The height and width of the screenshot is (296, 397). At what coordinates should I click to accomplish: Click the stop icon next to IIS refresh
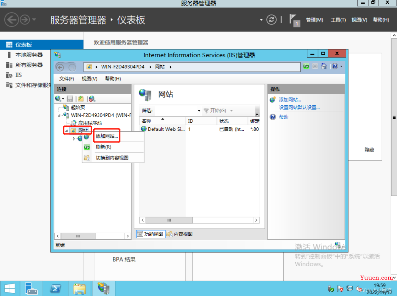(315, 66)
